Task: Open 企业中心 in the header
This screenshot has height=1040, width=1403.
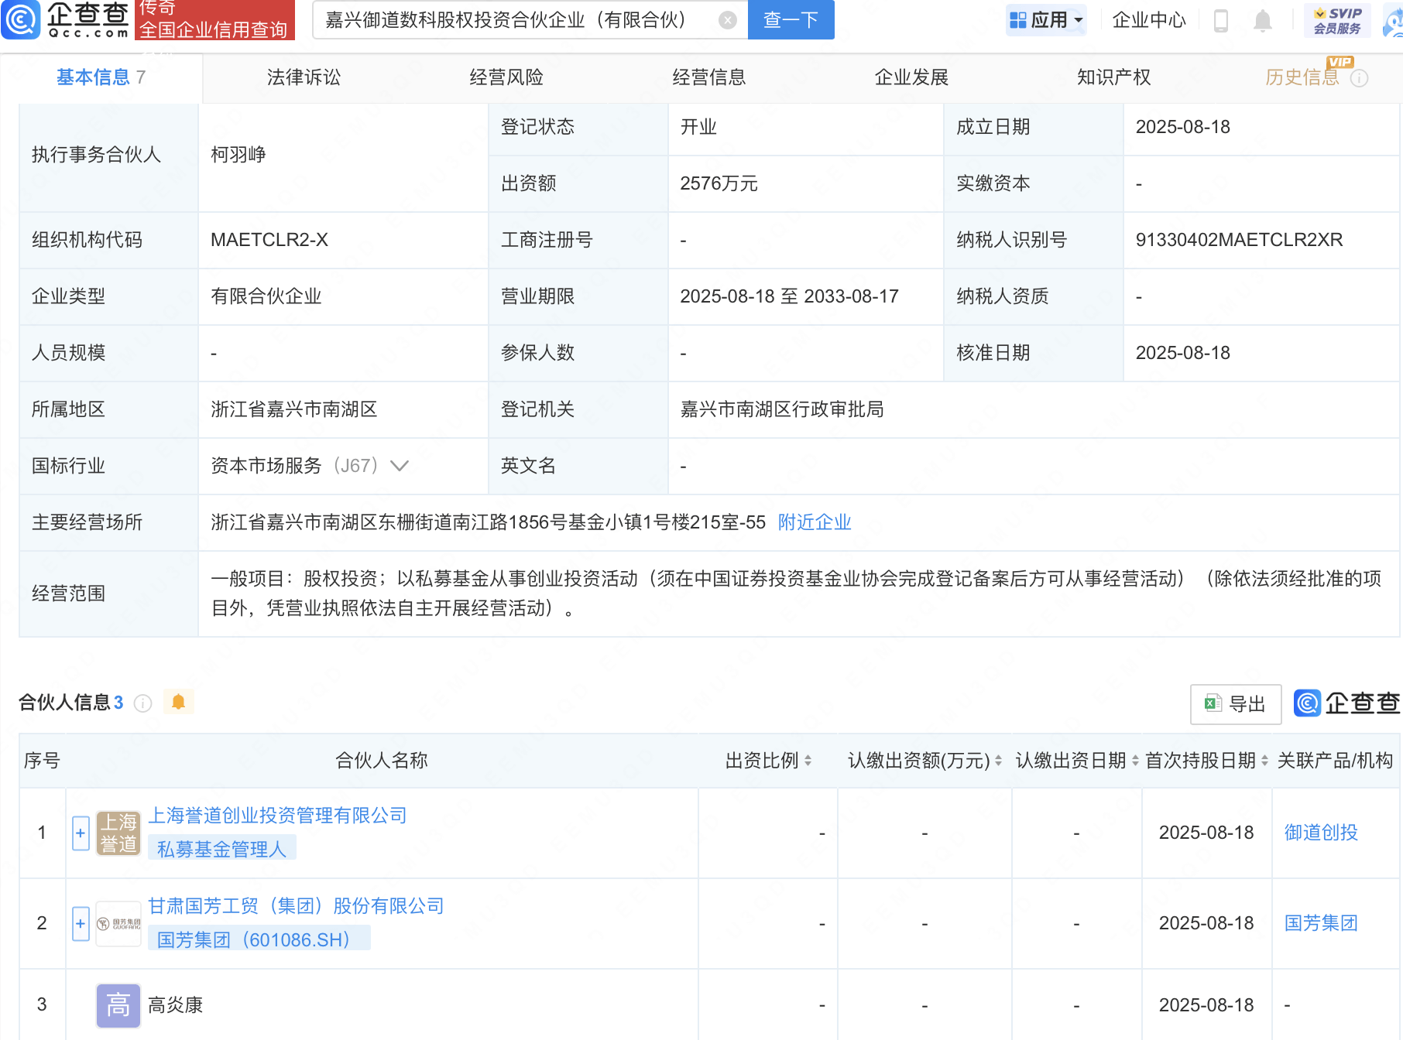Action: [x=1149, y=20]
